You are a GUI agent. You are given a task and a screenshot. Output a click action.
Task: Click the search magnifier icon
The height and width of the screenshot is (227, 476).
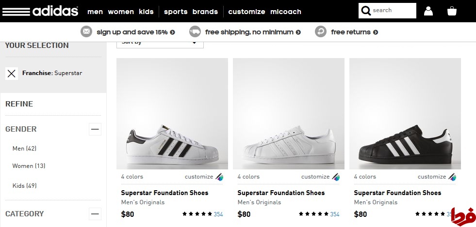[366, 11]
